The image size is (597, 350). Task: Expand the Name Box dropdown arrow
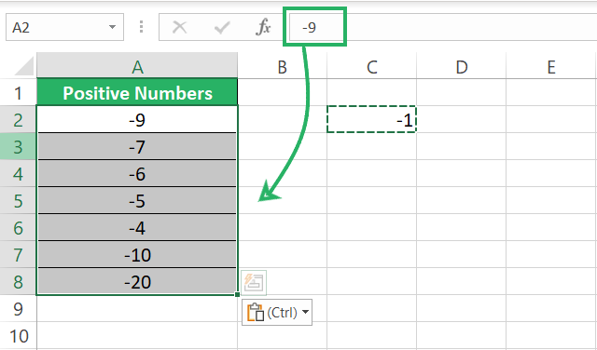pyautogui.click(x=112, y=27)
